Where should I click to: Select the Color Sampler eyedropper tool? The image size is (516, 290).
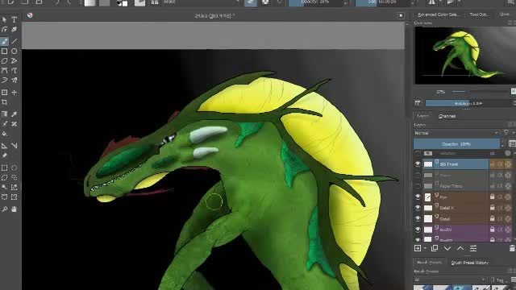15,114
